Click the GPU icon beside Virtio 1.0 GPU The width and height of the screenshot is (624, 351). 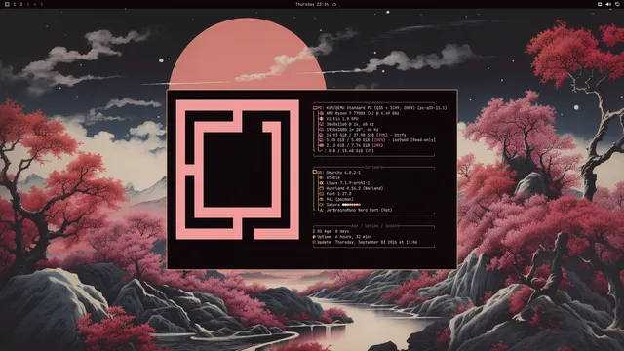coord(321,119)
